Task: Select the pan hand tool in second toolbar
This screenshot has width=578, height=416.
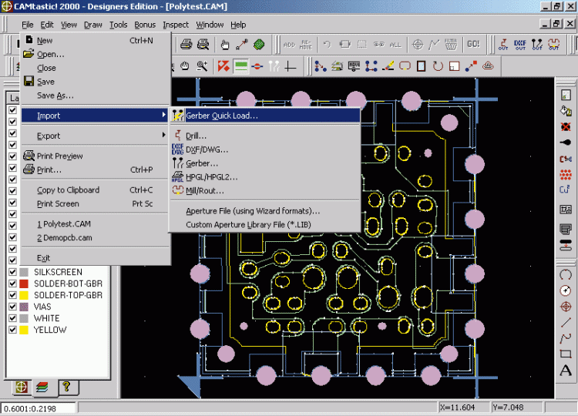Action: pos(185,66)
